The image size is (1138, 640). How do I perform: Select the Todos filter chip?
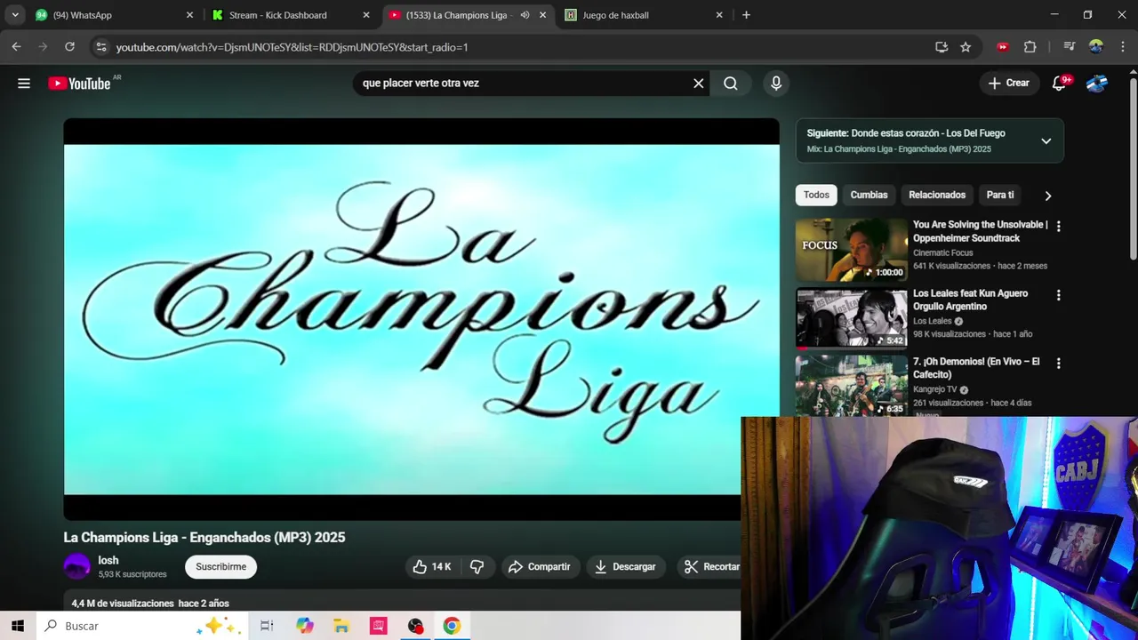[816, 195]
